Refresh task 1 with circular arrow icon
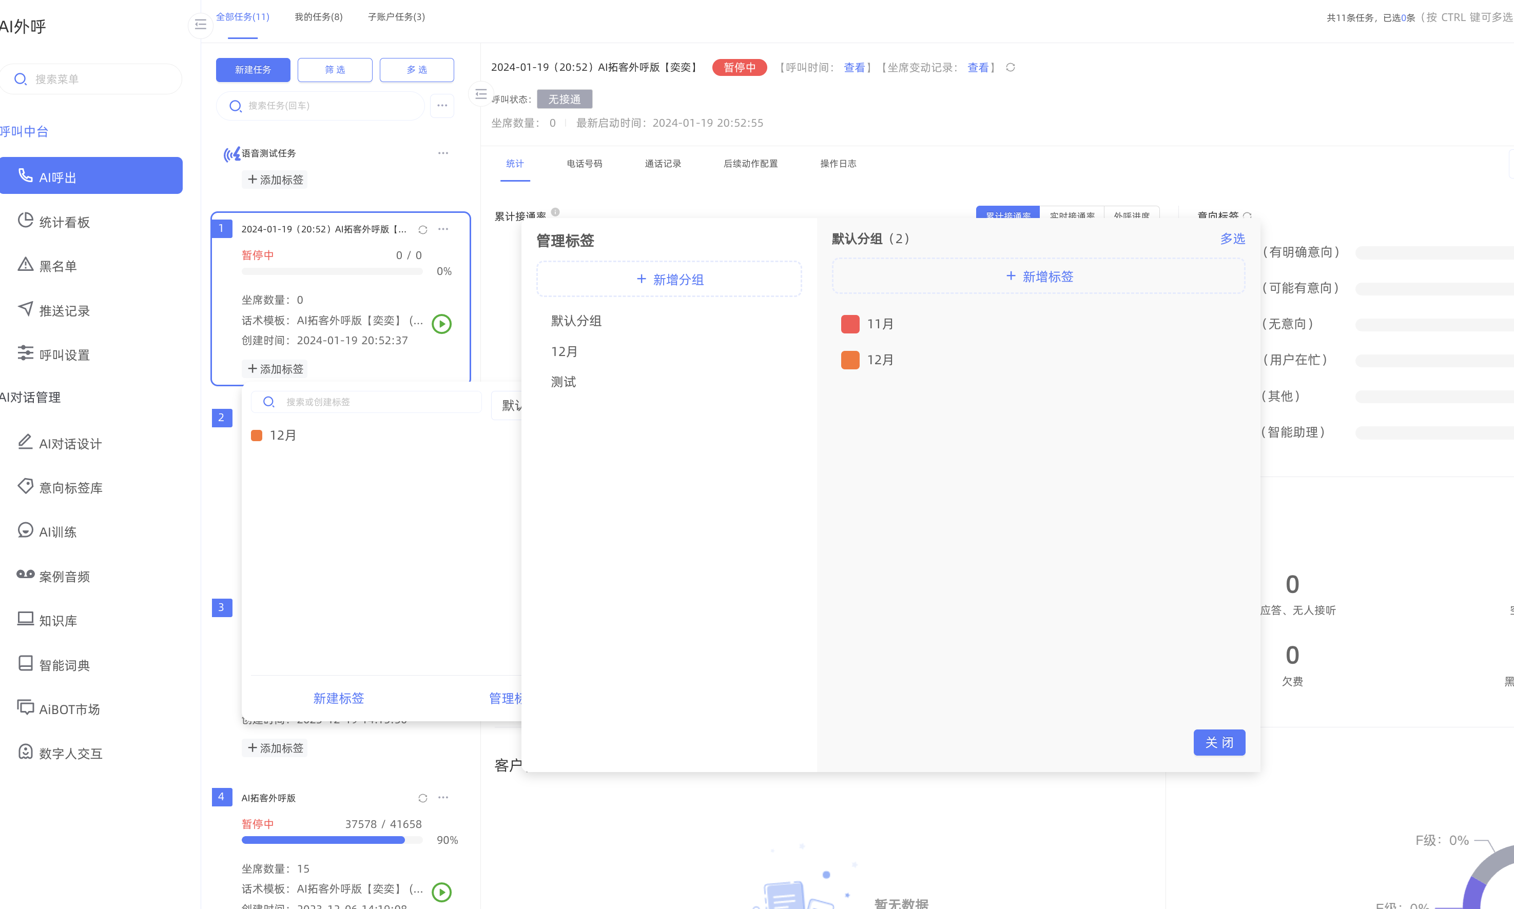 point(423,230)
